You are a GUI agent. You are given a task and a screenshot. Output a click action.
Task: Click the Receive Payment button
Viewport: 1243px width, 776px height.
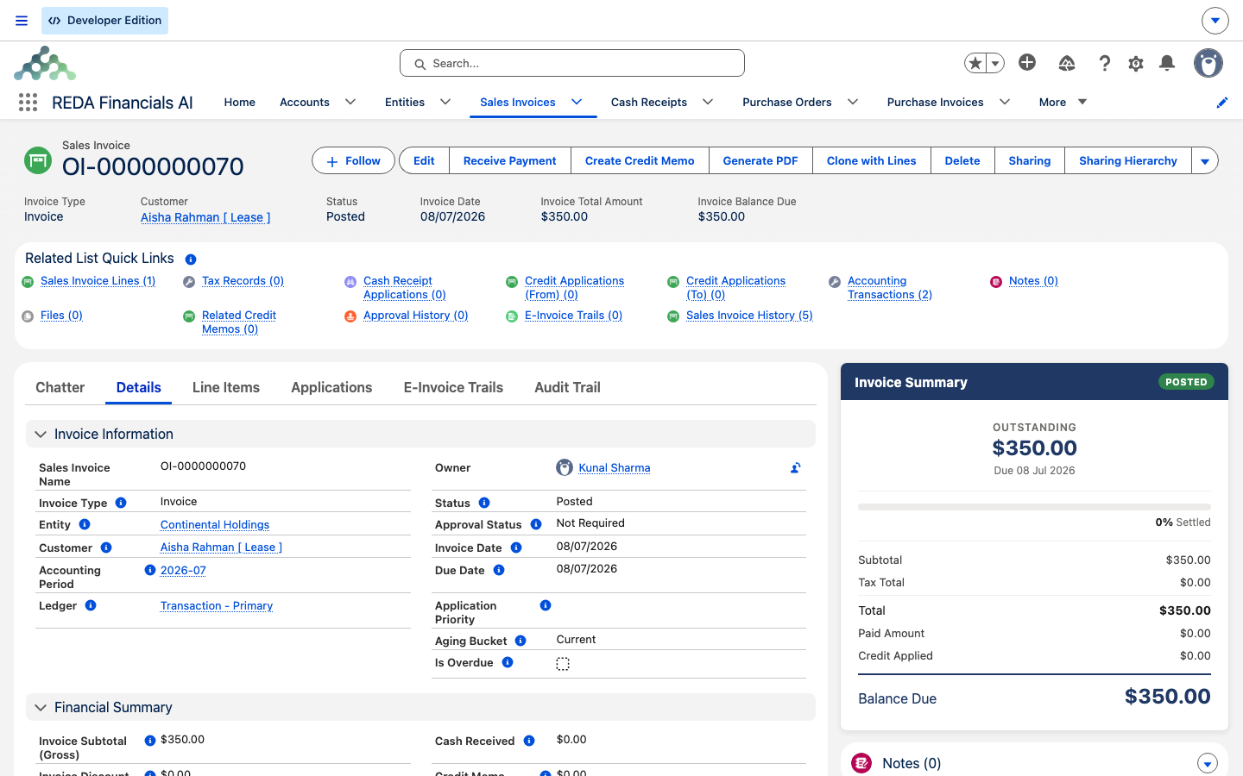click(510, 161)
